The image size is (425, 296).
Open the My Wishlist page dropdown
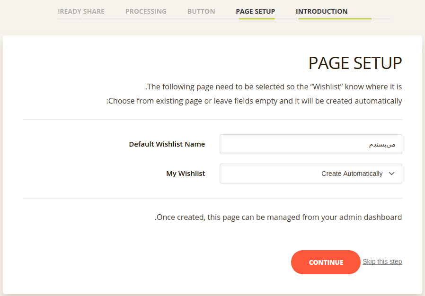[310, 174]
